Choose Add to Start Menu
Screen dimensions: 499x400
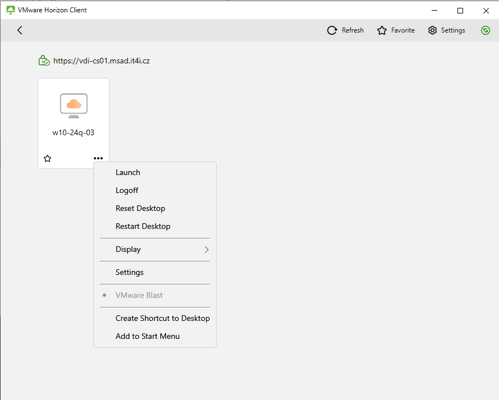pos(148,337)
